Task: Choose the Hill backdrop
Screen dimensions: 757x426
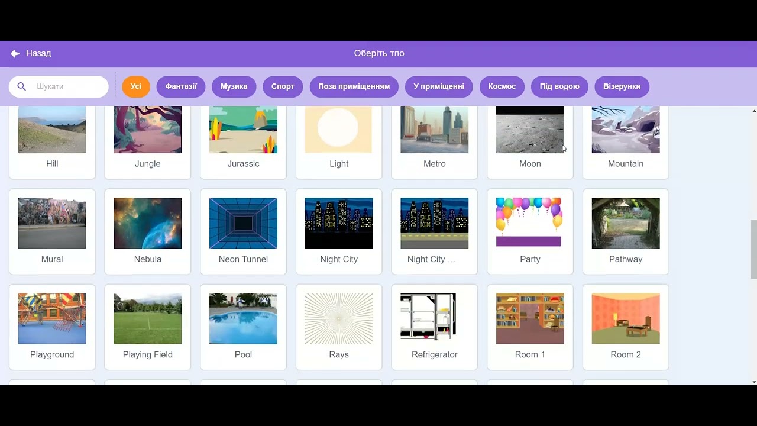Action: coord(52,142)
